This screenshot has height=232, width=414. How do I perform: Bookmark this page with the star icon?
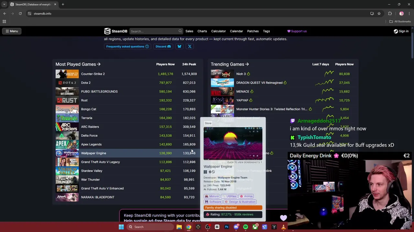pyautogui.click(x=379, y=14)
